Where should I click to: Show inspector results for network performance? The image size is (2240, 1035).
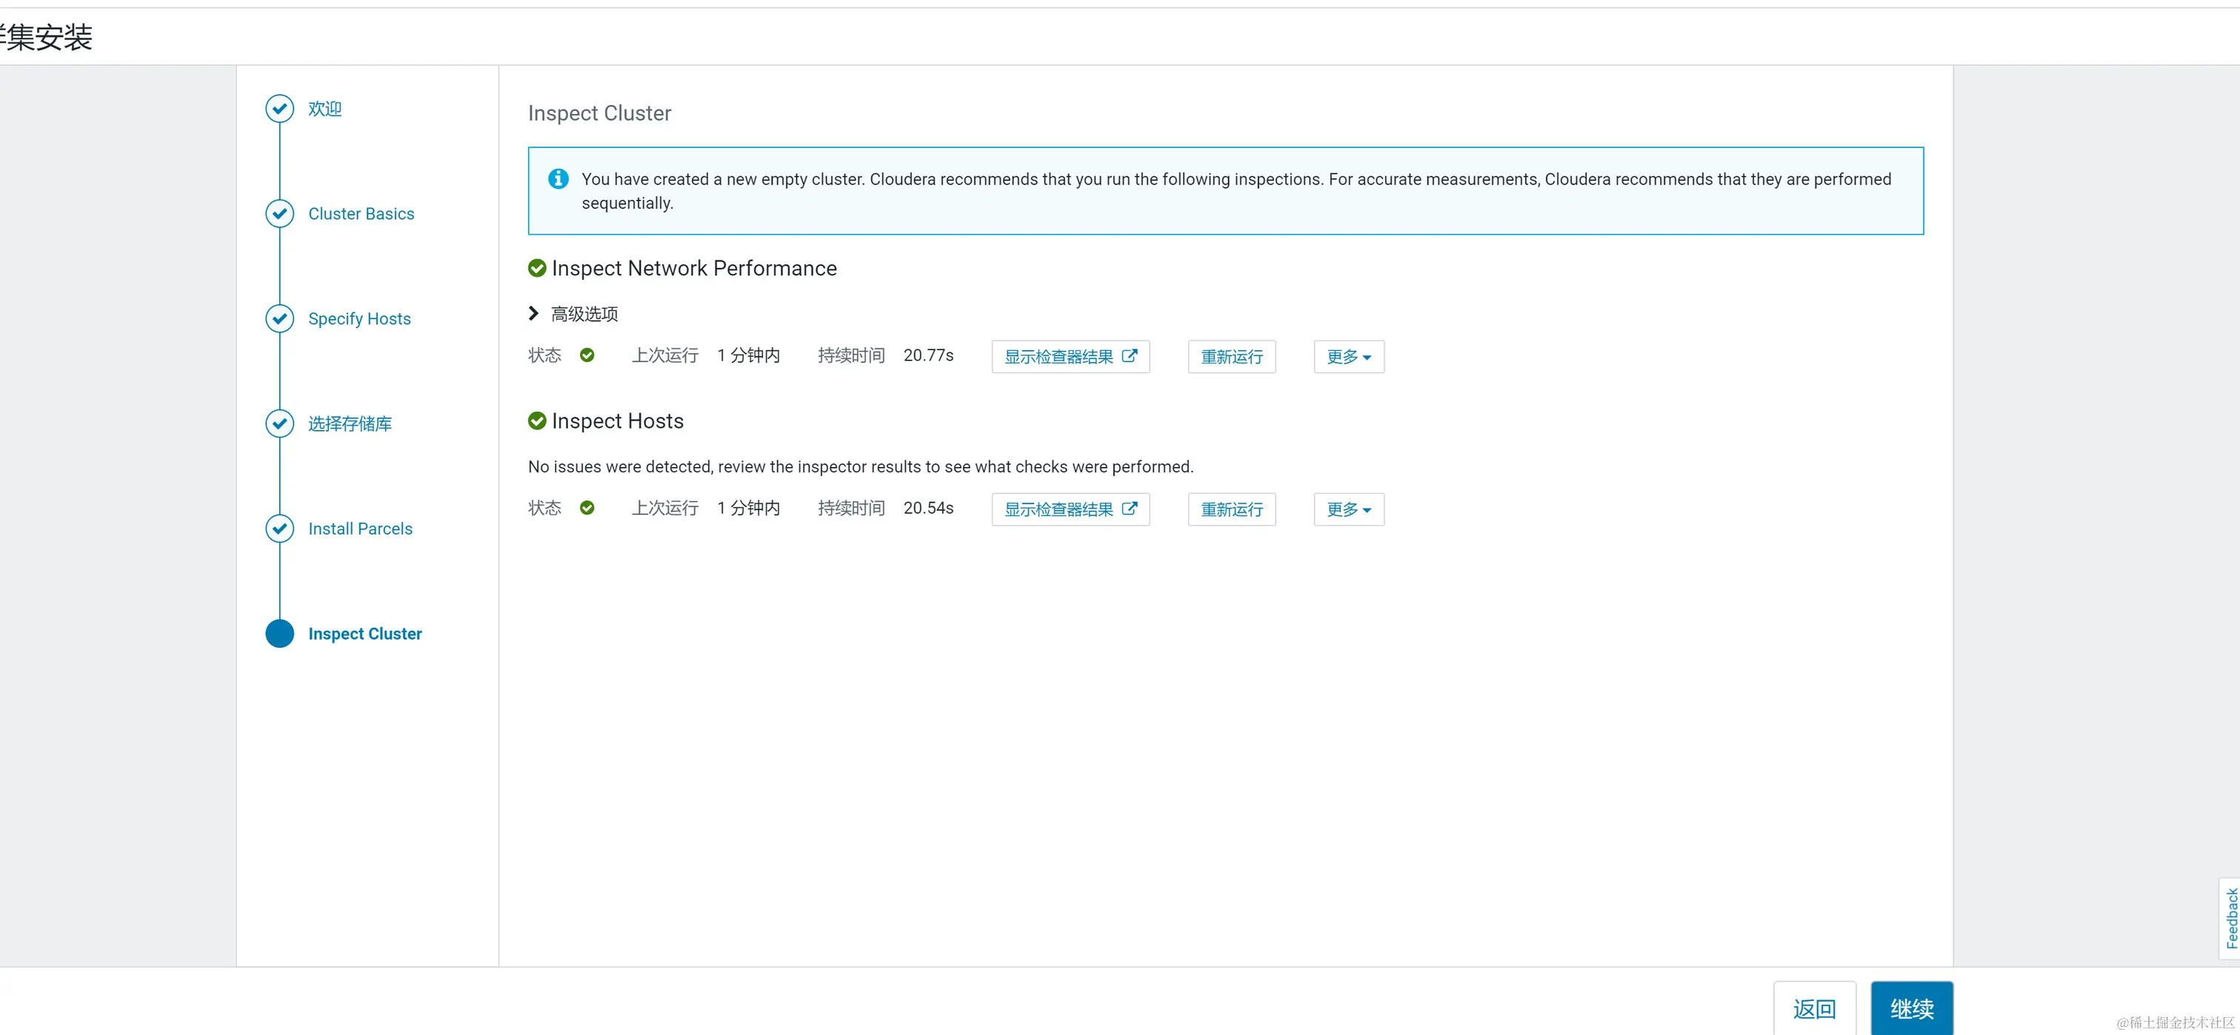click(x=1070, y=357)
